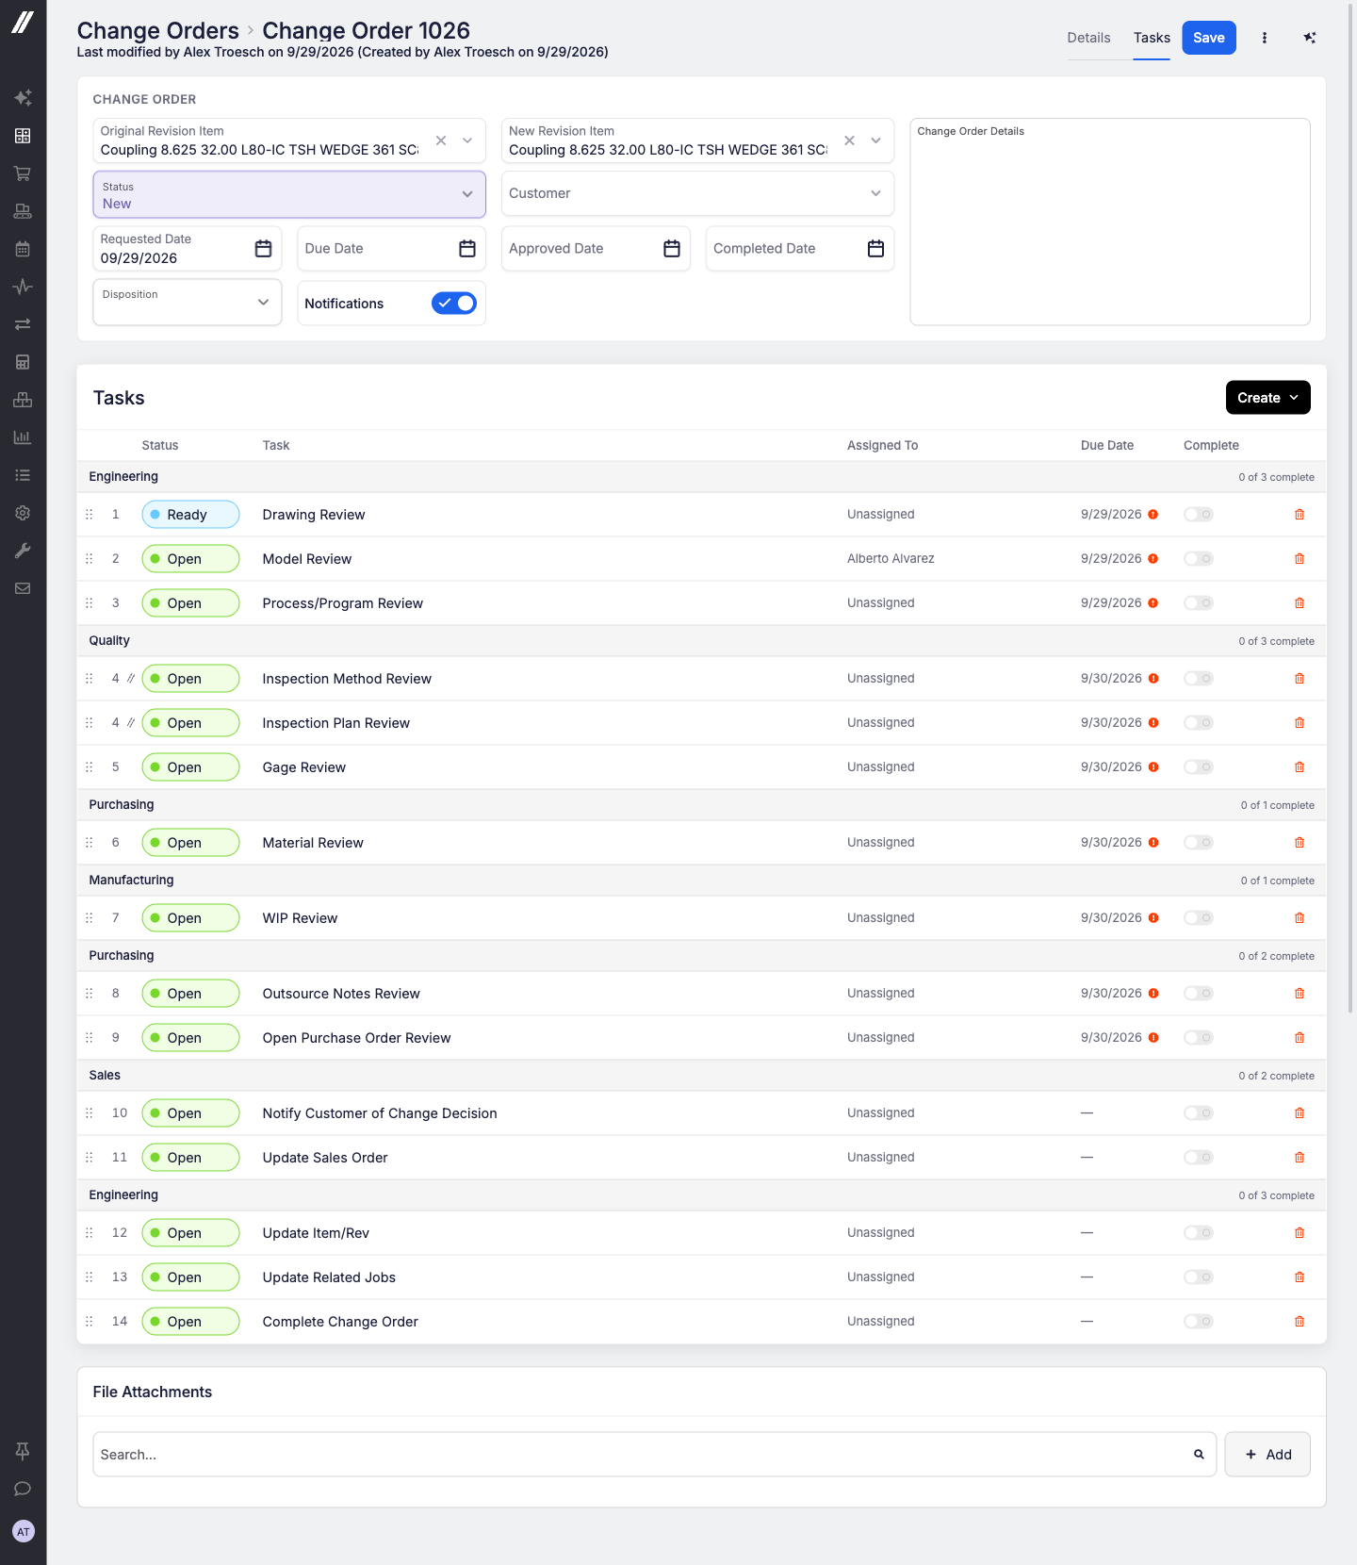
Task: Click the pin icon in the sidebar
Action: 23,1451
